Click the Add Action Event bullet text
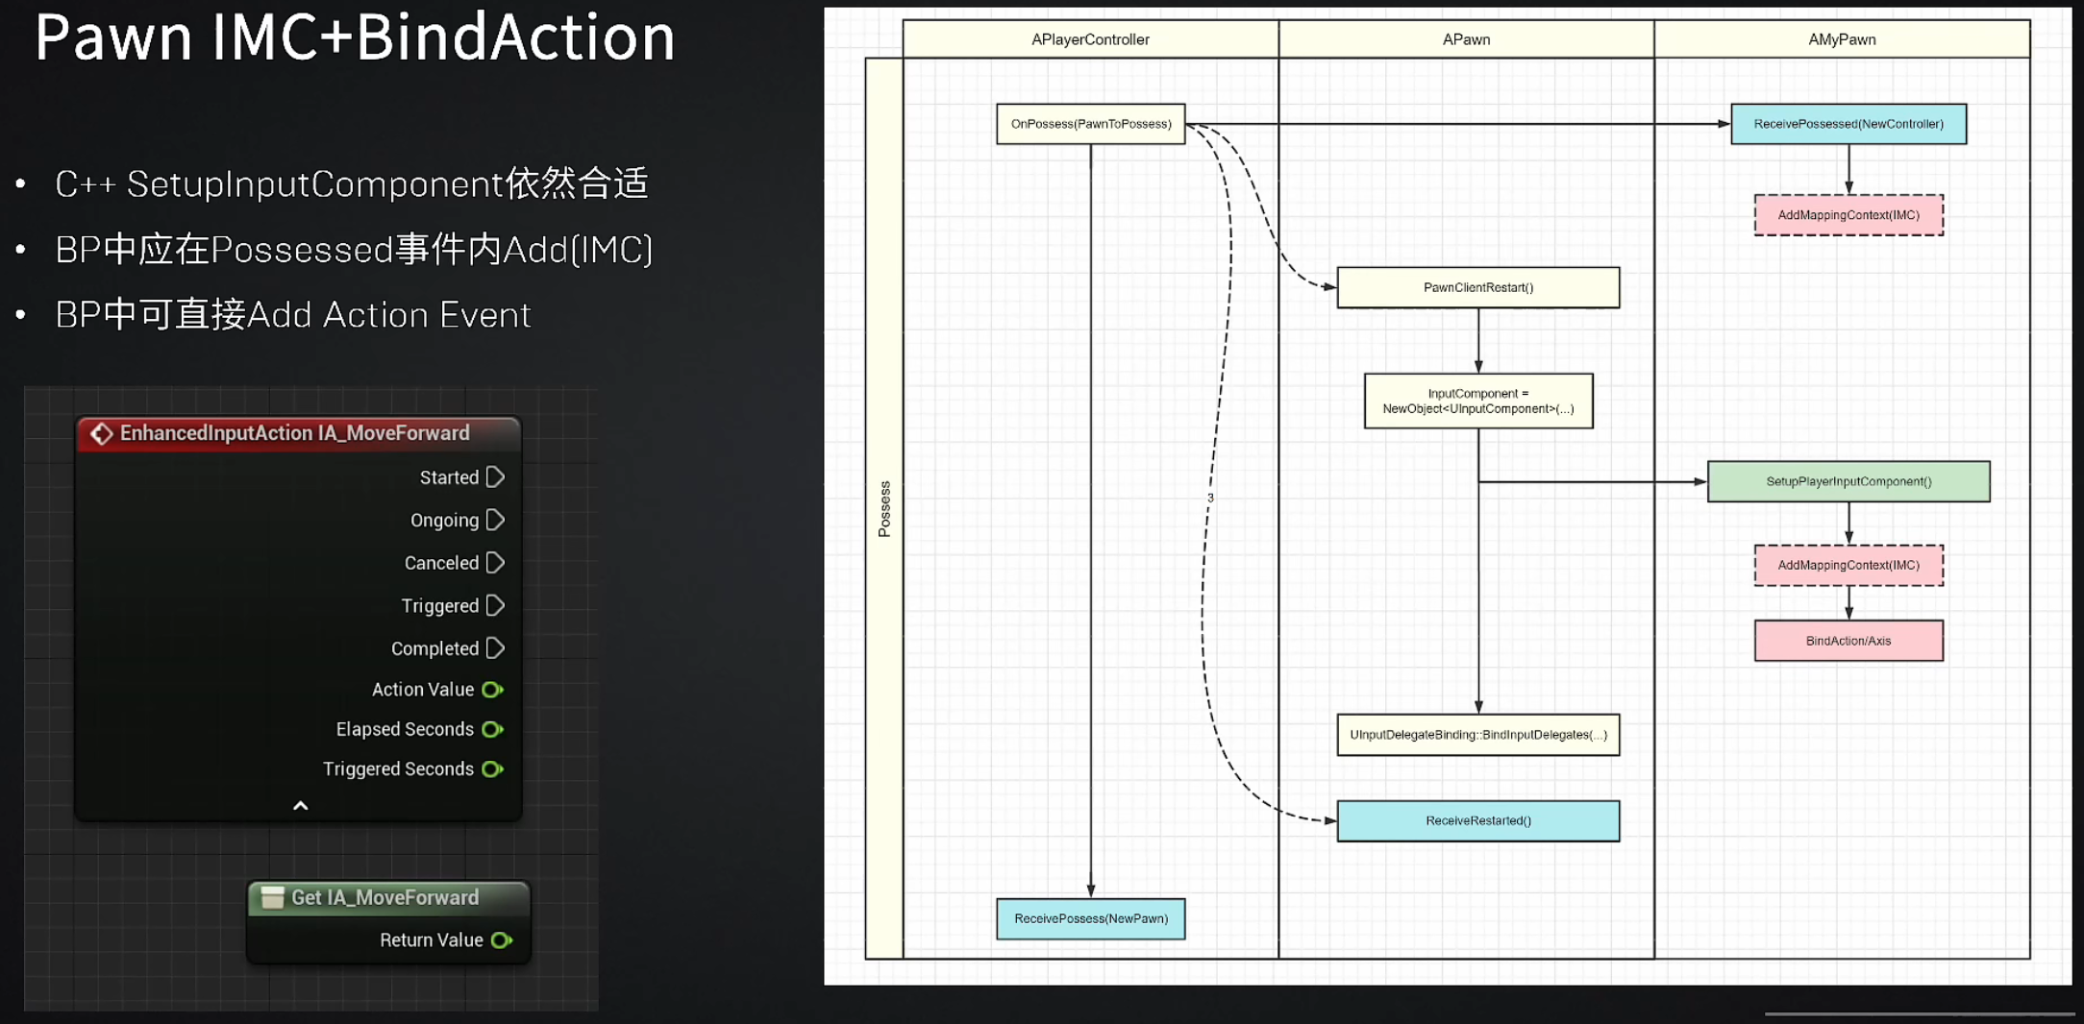Image resolution: width=2084 pixels, height=1024 pixels. coord(293,315)
